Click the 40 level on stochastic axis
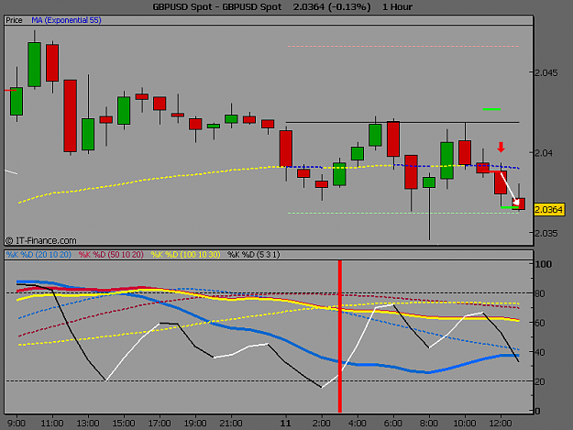The height and width of the screenshot is (430, 573). tap(541, 352)
